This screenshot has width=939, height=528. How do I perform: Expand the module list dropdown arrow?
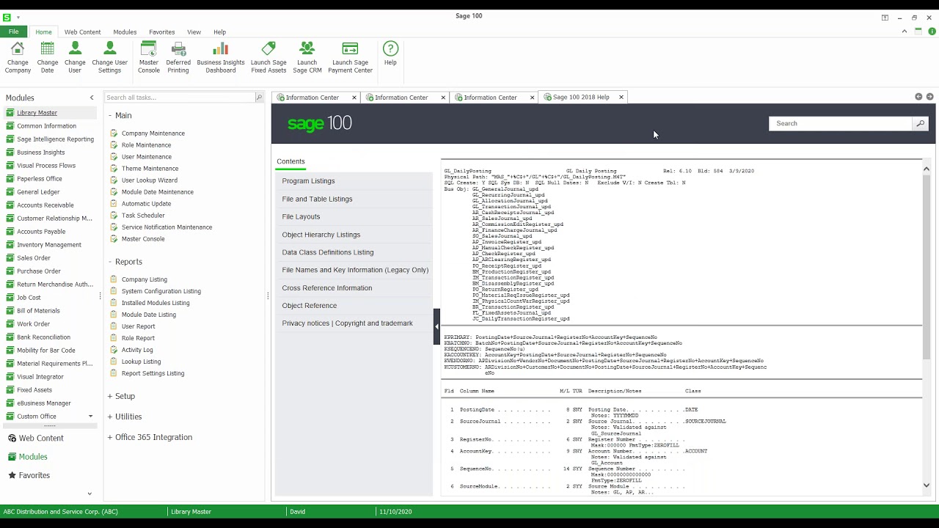pos(90,417)
